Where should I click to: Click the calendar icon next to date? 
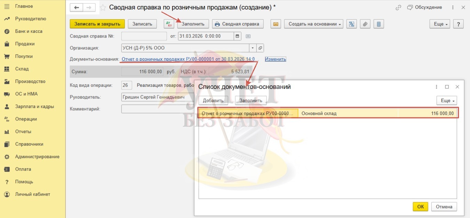tap(238, 36)
